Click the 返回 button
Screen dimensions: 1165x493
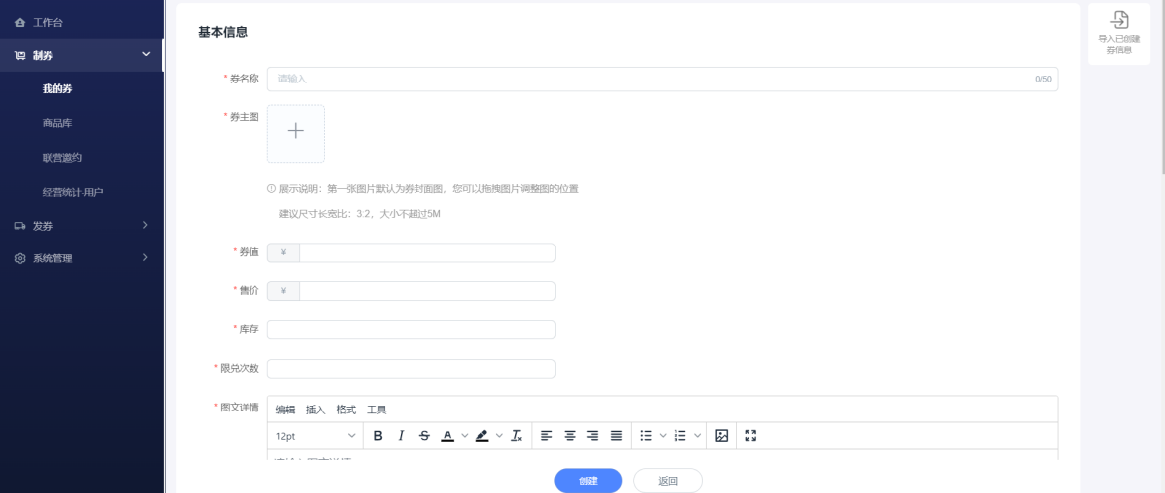coord(668,481)
